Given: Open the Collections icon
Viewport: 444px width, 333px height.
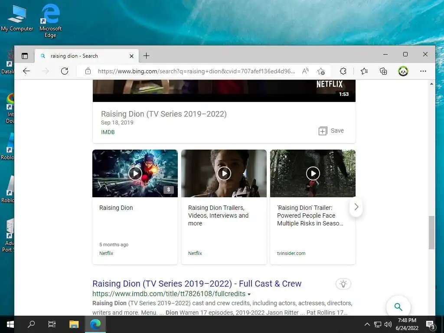Looking at the screenshot, I should (383, 71).
